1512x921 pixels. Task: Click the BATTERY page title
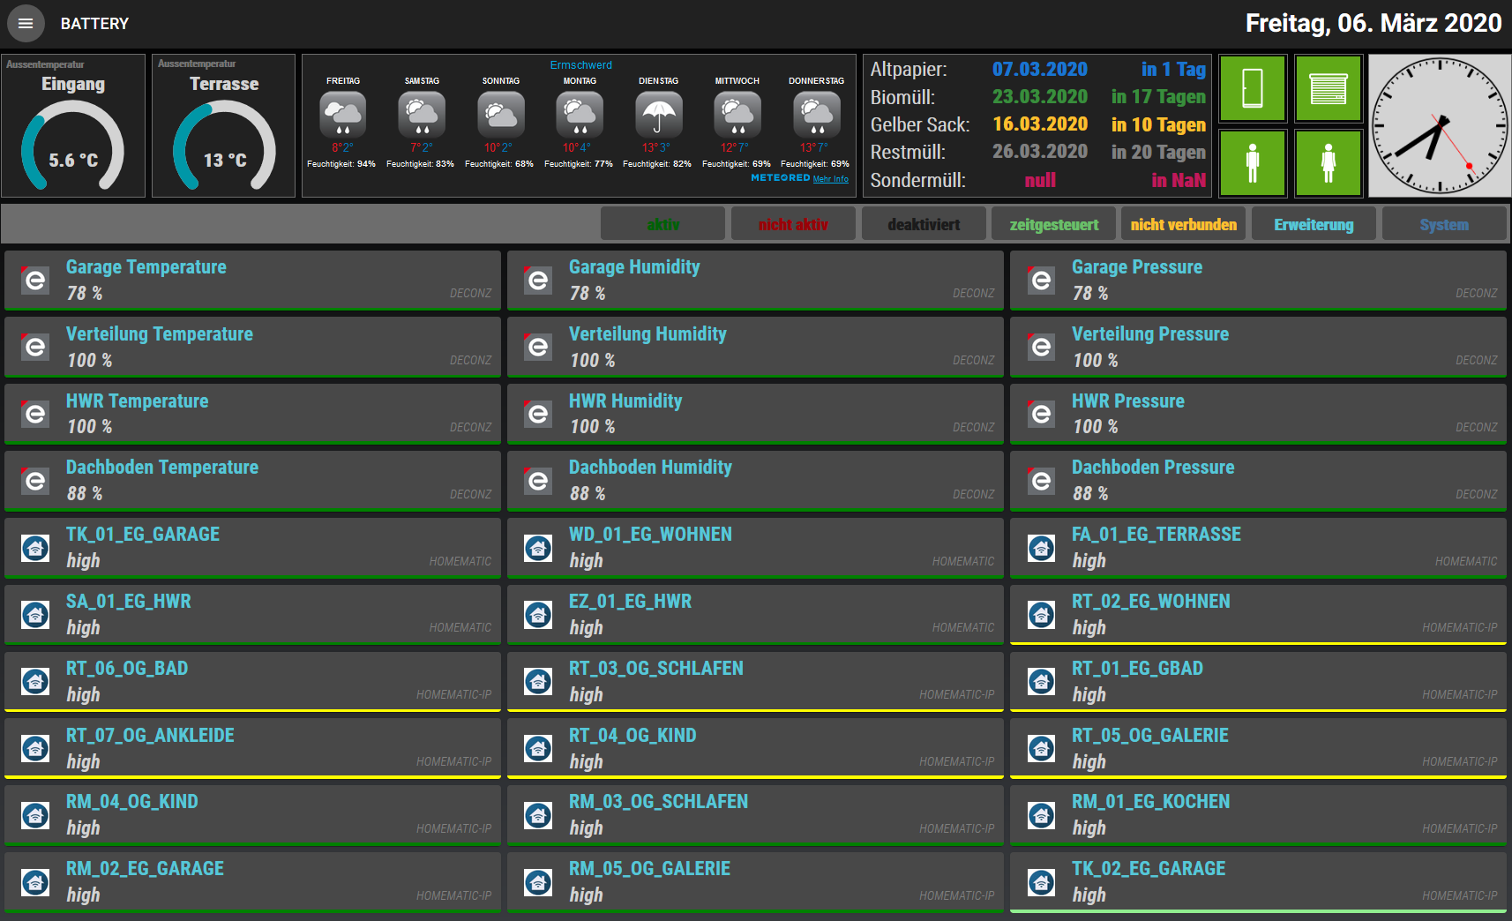click(94, 24)
